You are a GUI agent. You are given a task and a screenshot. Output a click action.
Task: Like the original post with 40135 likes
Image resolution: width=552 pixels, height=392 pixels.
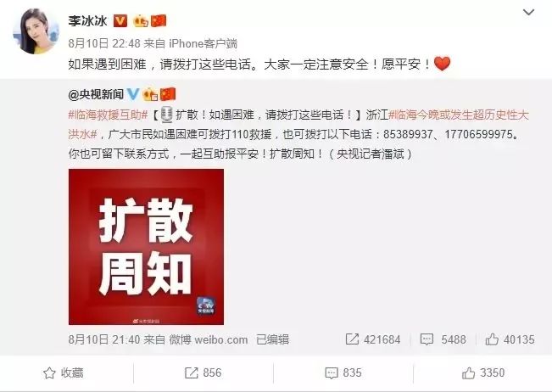pos(510,339)
